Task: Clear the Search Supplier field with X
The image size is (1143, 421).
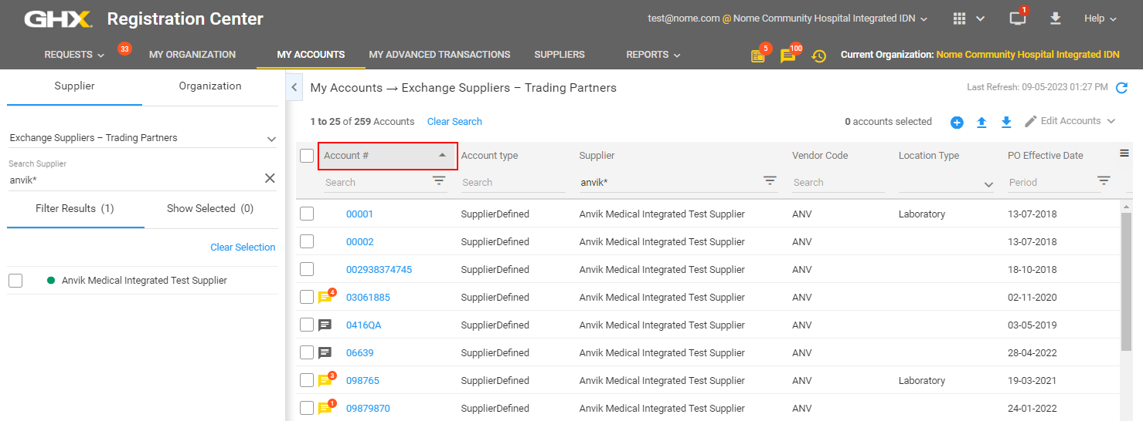Action: [x=270, y=178]
